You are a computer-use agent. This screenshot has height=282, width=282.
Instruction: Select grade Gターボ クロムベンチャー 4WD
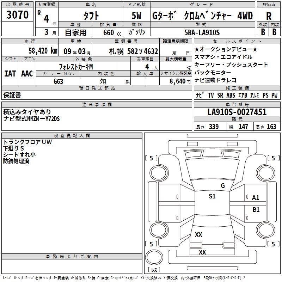202,16
